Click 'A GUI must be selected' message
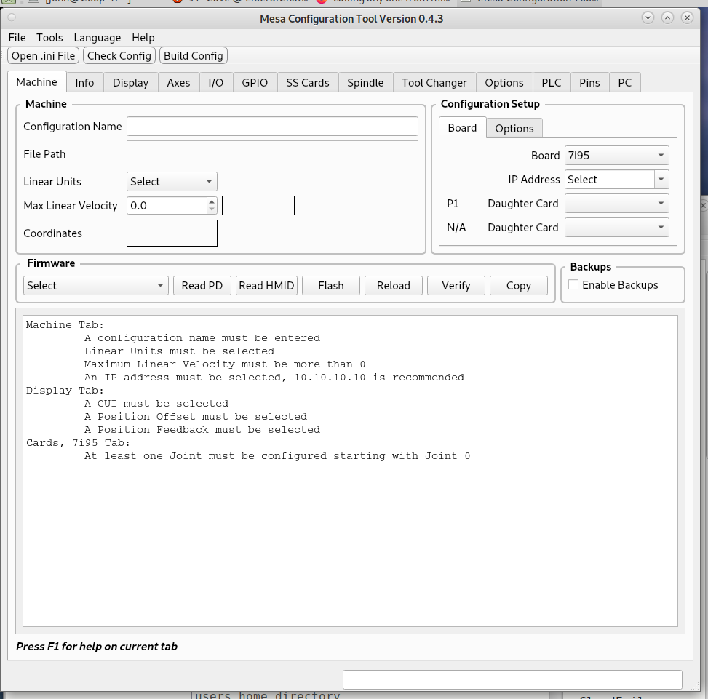This screenshot has height=699, width=708. [156, 404]
